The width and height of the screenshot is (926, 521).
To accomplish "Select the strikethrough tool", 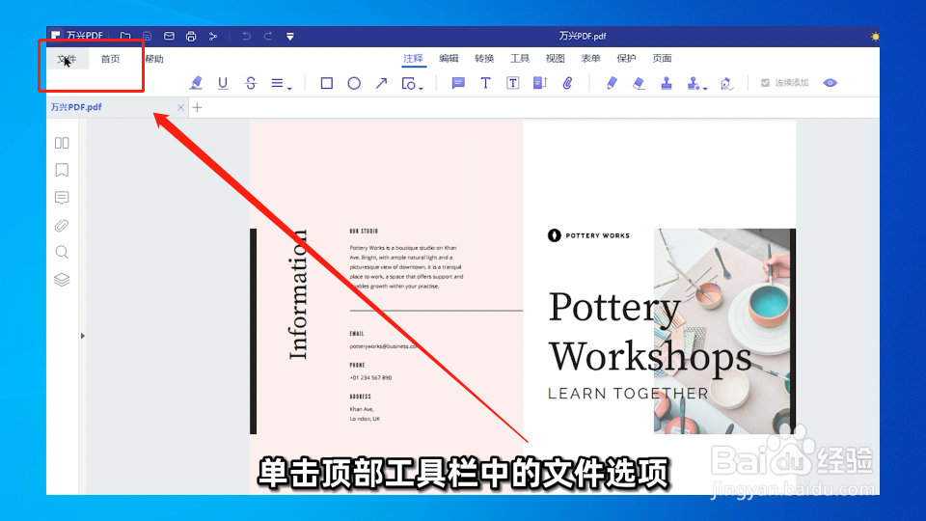I will (x=251, y=83).
